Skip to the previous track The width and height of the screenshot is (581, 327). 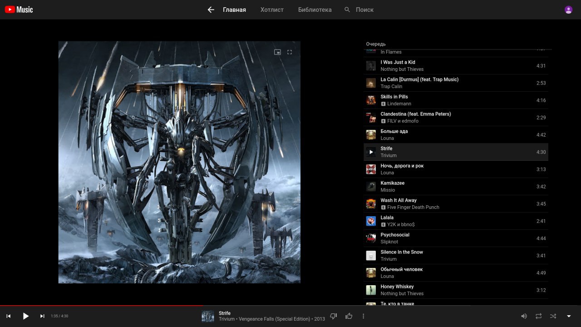[x=9, y=316]
